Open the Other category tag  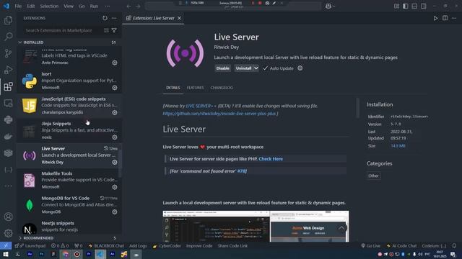coord(373,176)
